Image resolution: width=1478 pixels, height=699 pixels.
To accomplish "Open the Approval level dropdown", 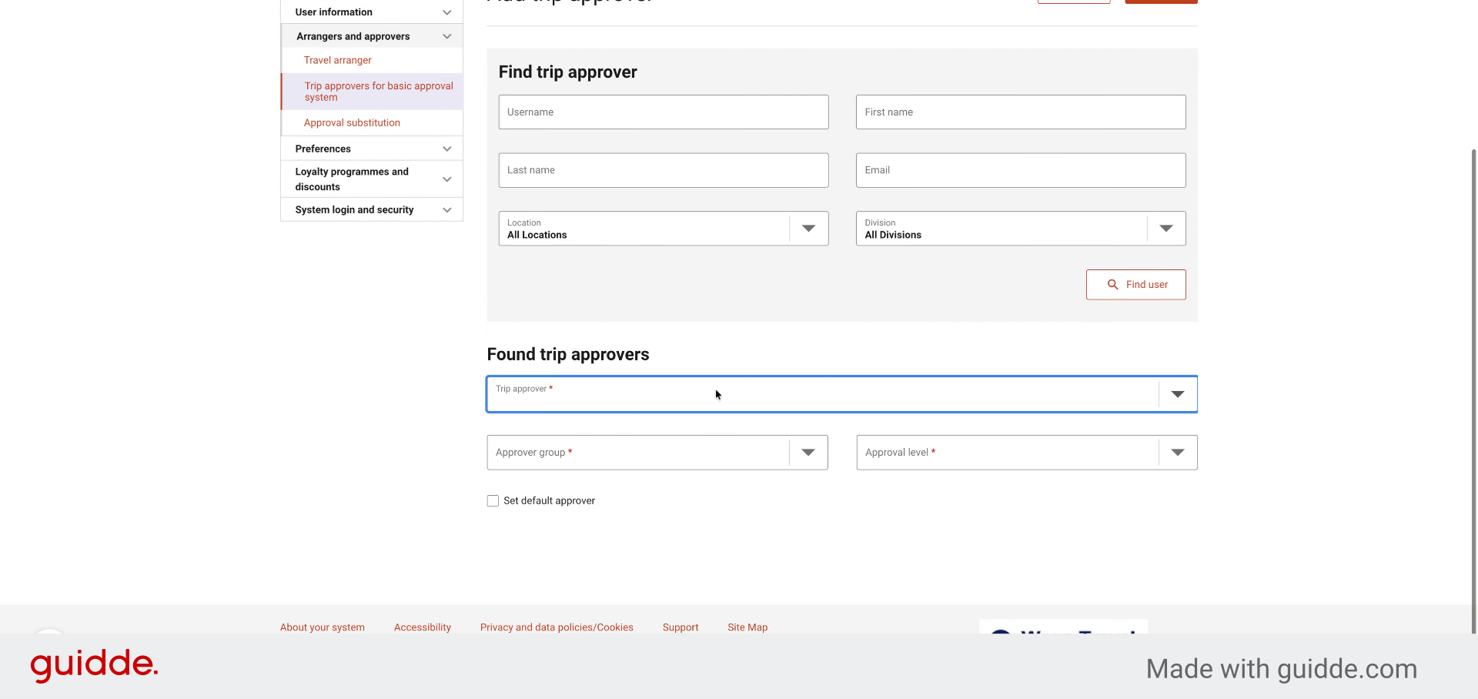I will (1027, 453).
